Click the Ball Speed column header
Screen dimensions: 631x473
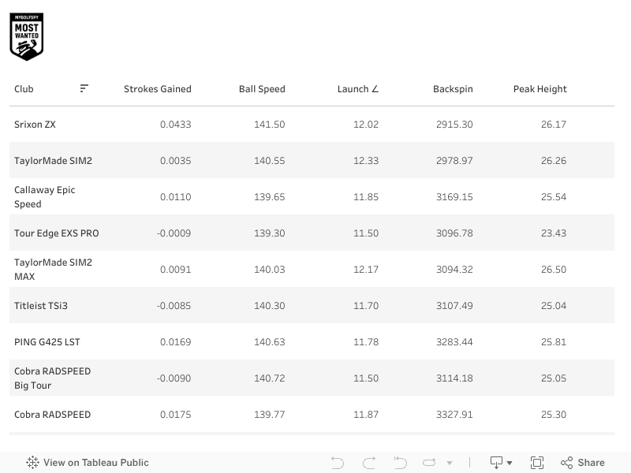262,89
